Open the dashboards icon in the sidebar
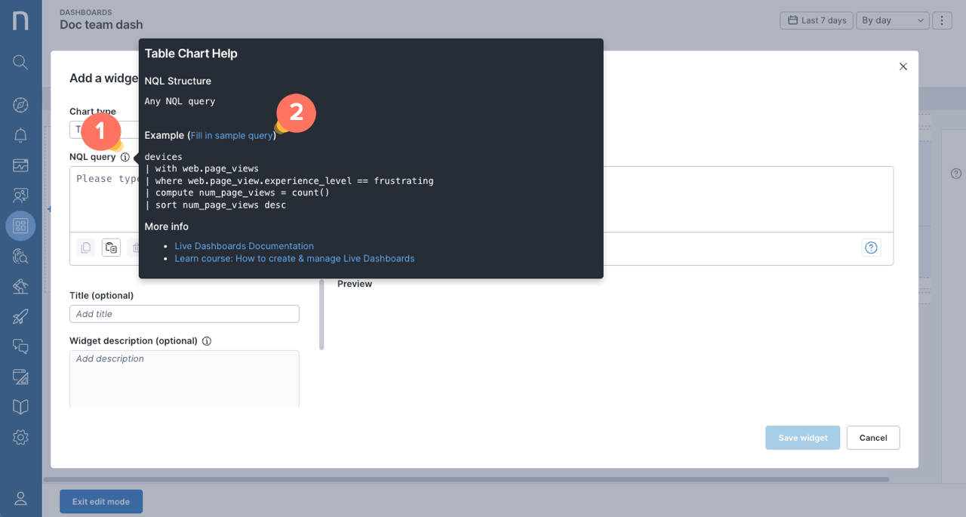Image resolution: width=966 pixels, height=517 pixels. click(x=20, y=225)
